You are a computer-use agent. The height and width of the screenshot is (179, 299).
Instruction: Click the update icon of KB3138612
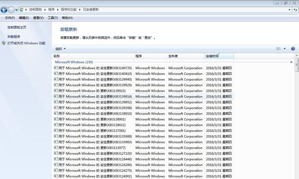pos(56,125)
